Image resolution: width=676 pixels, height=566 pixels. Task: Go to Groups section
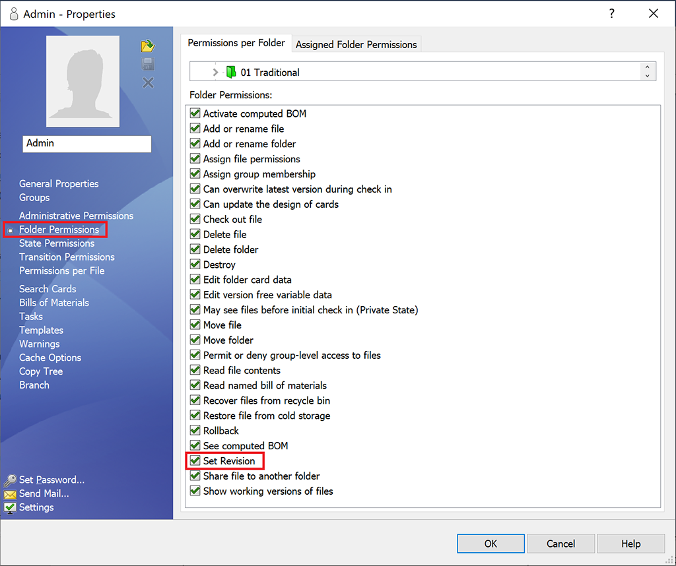point(34,197)
